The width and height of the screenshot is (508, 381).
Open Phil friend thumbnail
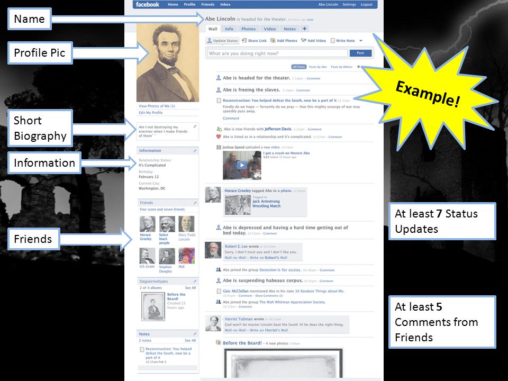tap(186, 256)
